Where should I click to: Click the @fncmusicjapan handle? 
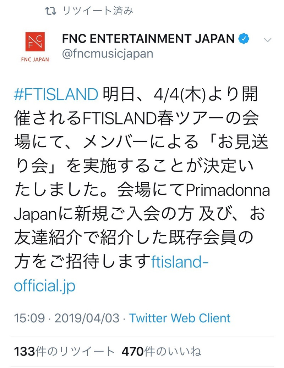tap(108, 54)
